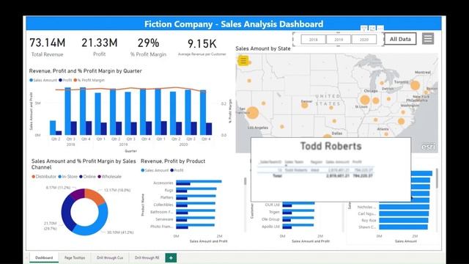Click the Wholesale legend entry
Viewport: 469px width, 264px height.
pyautogui.click(x=109, y=177)
